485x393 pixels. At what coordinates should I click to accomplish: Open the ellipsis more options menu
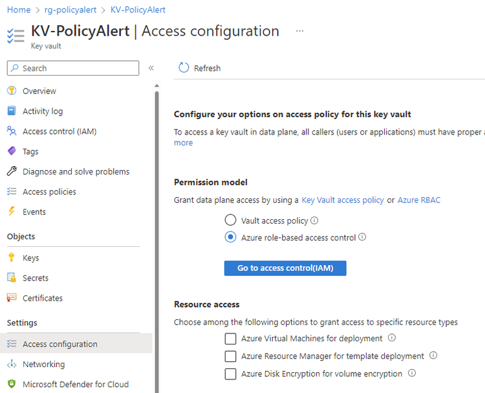tap(299, 31)
